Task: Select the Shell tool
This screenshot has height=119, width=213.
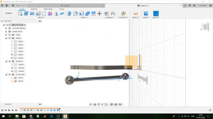Action: tap(82, 14)
